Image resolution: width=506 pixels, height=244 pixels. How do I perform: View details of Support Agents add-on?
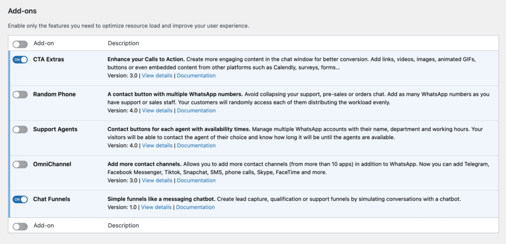[157, 146]
